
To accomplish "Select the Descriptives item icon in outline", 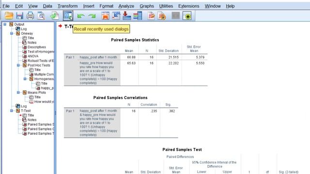I will tap(25, 47).
